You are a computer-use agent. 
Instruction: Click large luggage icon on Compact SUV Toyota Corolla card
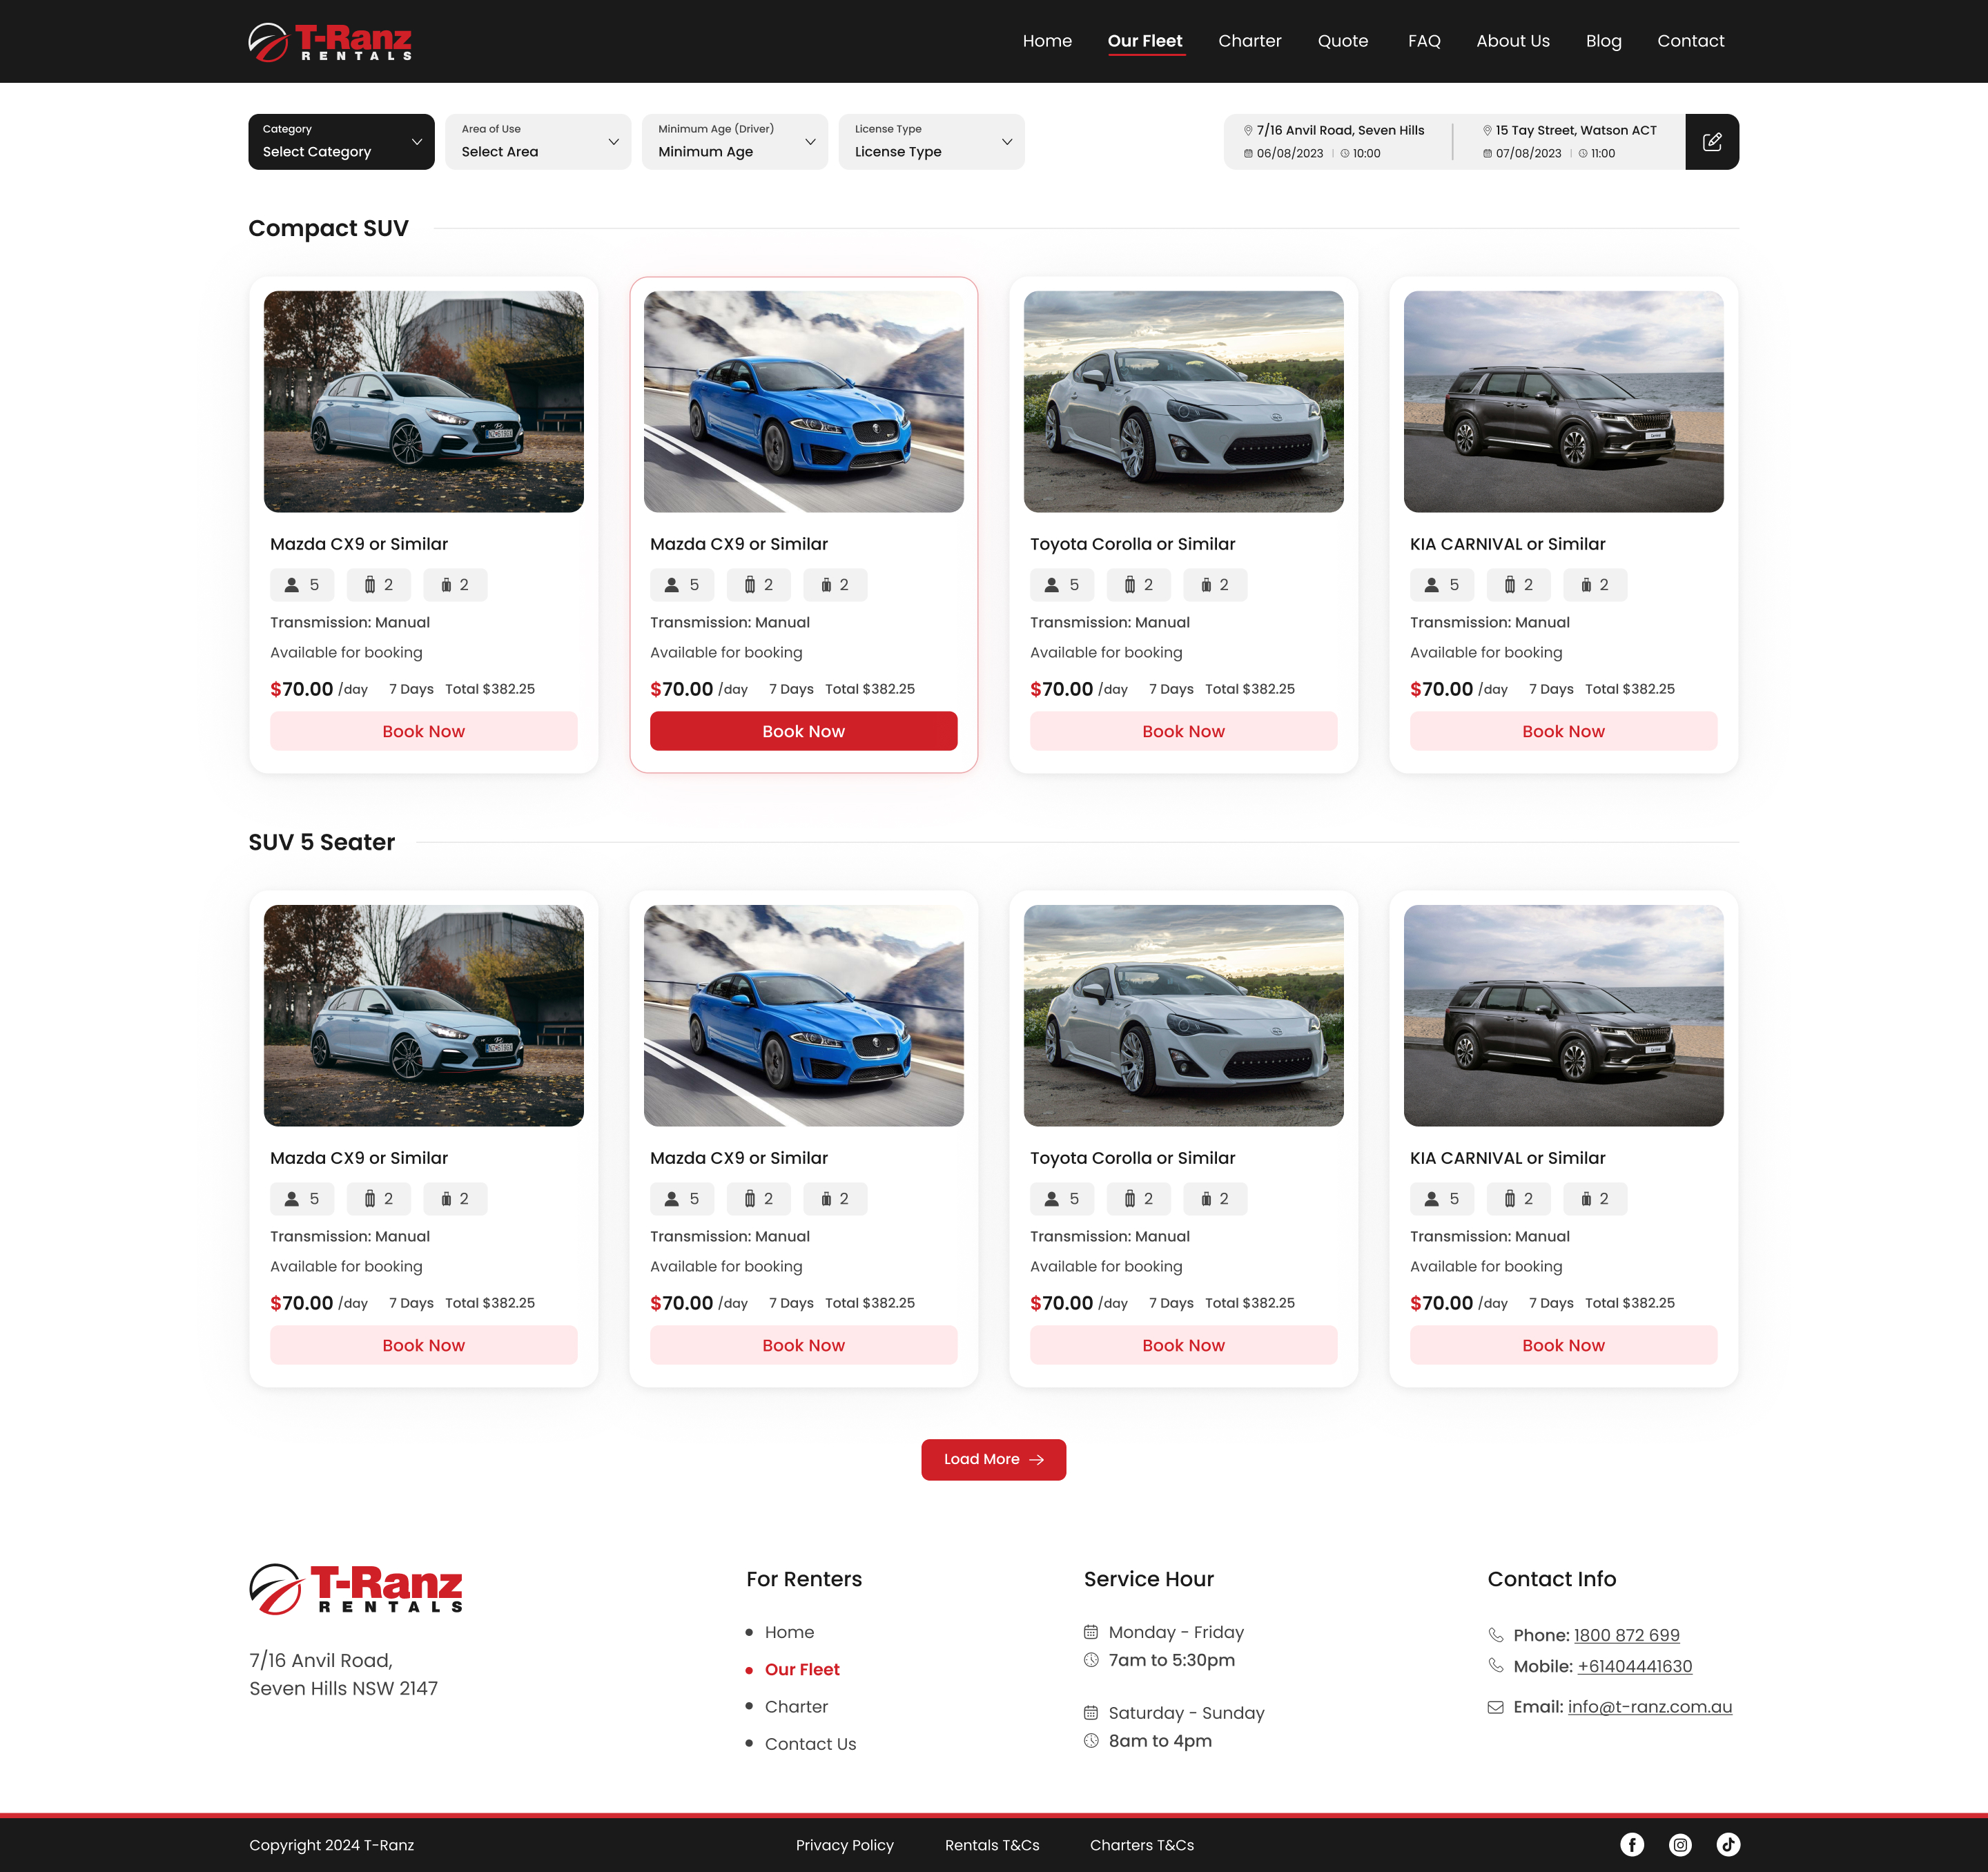[x=1129, y=585]
